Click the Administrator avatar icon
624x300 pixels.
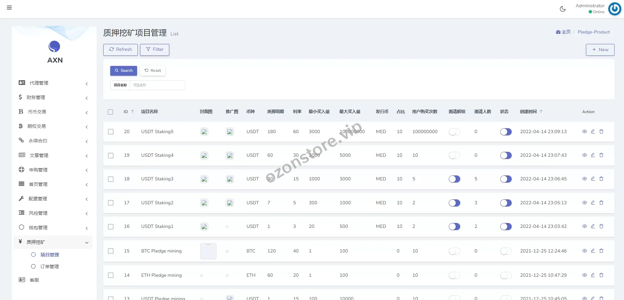click(614, 9)
